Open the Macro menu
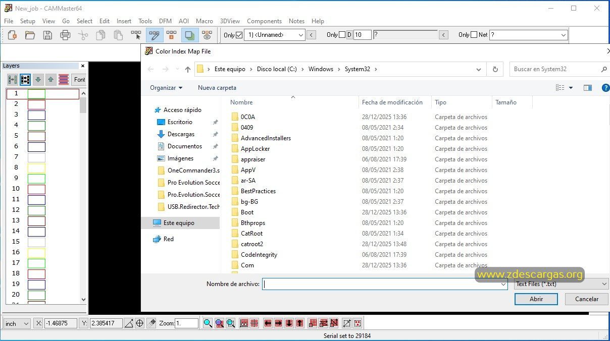This screenshot has height=341, width=610. tap(205, 21)
